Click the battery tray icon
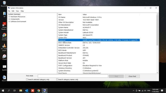The width and height of the screenshot is (166, 93). 140,91
